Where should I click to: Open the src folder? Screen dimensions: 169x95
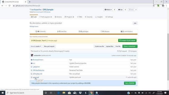coord(34,63)
